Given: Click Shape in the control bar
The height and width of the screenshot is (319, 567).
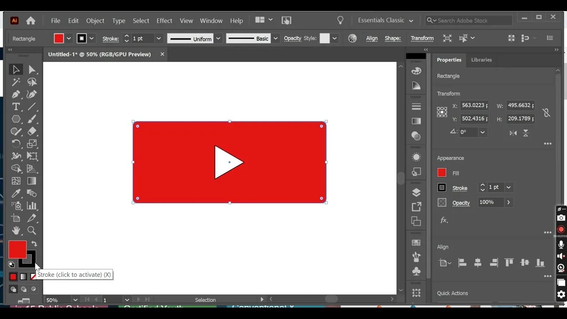Looking at the screenshot, I should (392, 39).
